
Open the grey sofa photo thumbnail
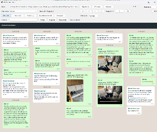[75, 91]
